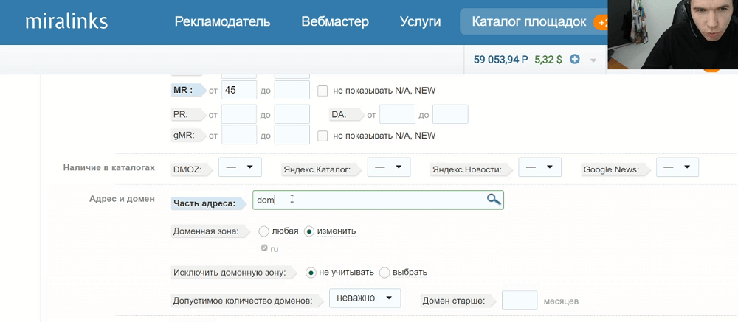This screenshot has height=322, width=738.
Task: Enable gMR 'не показывать N/A, NEW' checkbox
Action: (323, 136)
